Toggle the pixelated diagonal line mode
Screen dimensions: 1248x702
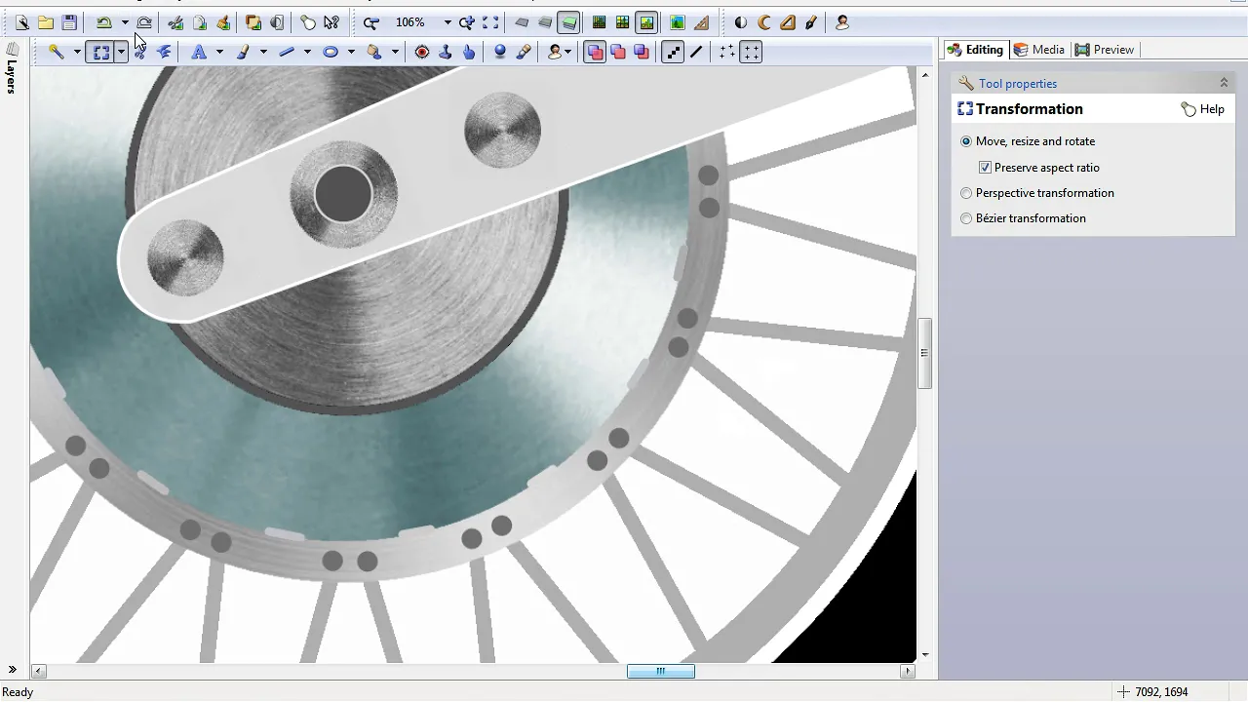coord(673,52)
